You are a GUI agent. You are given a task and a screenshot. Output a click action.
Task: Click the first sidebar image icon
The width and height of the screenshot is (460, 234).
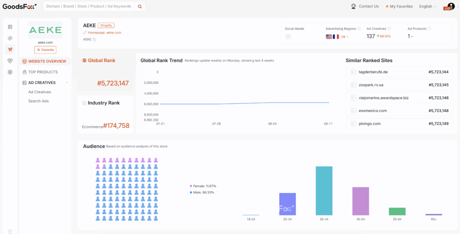click(10, 27)
